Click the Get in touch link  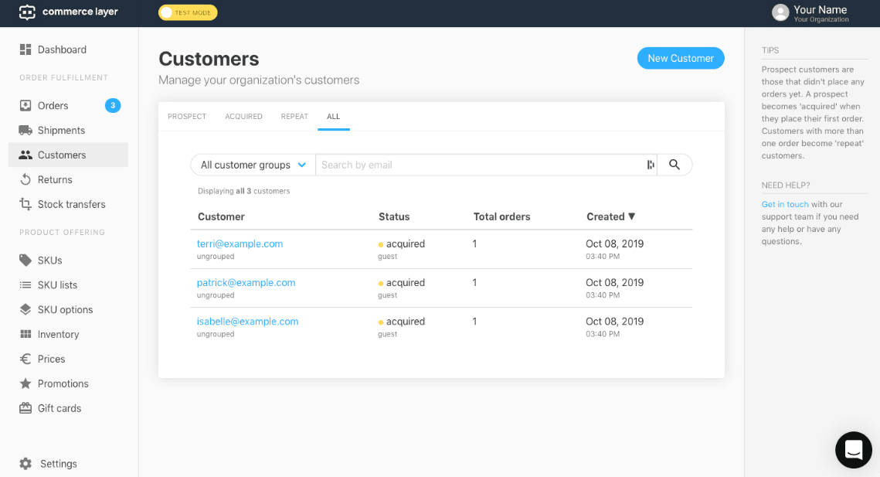[x=785, y=205]
